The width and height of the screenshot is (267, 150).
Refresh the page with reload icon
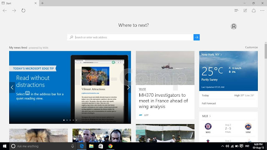(x=23, y=10)
